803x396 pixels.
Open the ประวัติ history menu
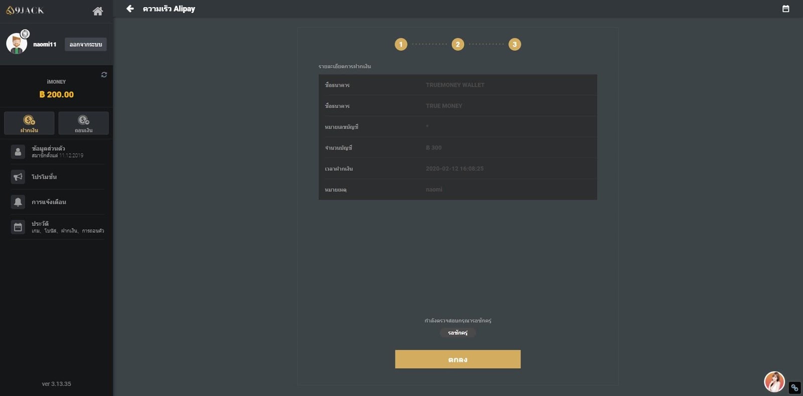[x=57, y=227]
